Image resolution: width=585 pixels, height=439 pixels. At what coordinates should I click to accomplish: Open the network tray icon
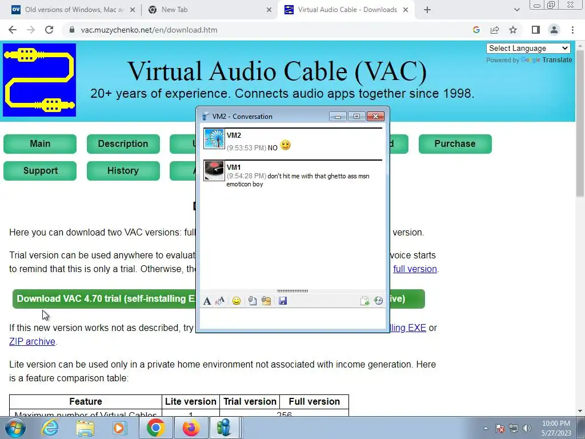514,428
